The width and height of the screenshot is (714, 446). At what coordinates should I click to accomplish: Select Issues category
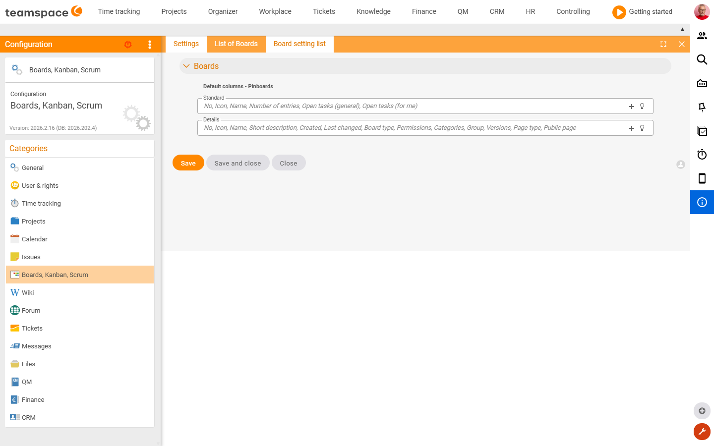[79, 257]
